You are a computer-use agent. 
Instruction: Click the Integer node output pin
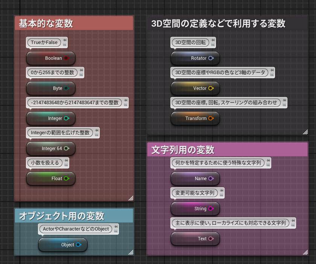(67, 118)
